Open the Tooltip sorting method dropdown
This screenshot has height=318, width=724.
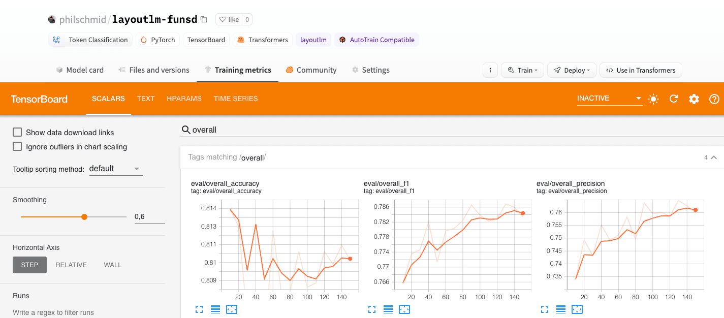tap(116, 169)
